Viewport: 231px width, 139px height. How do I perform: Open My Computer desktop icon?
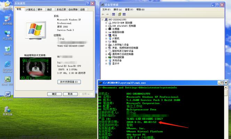tap(7, 21)
